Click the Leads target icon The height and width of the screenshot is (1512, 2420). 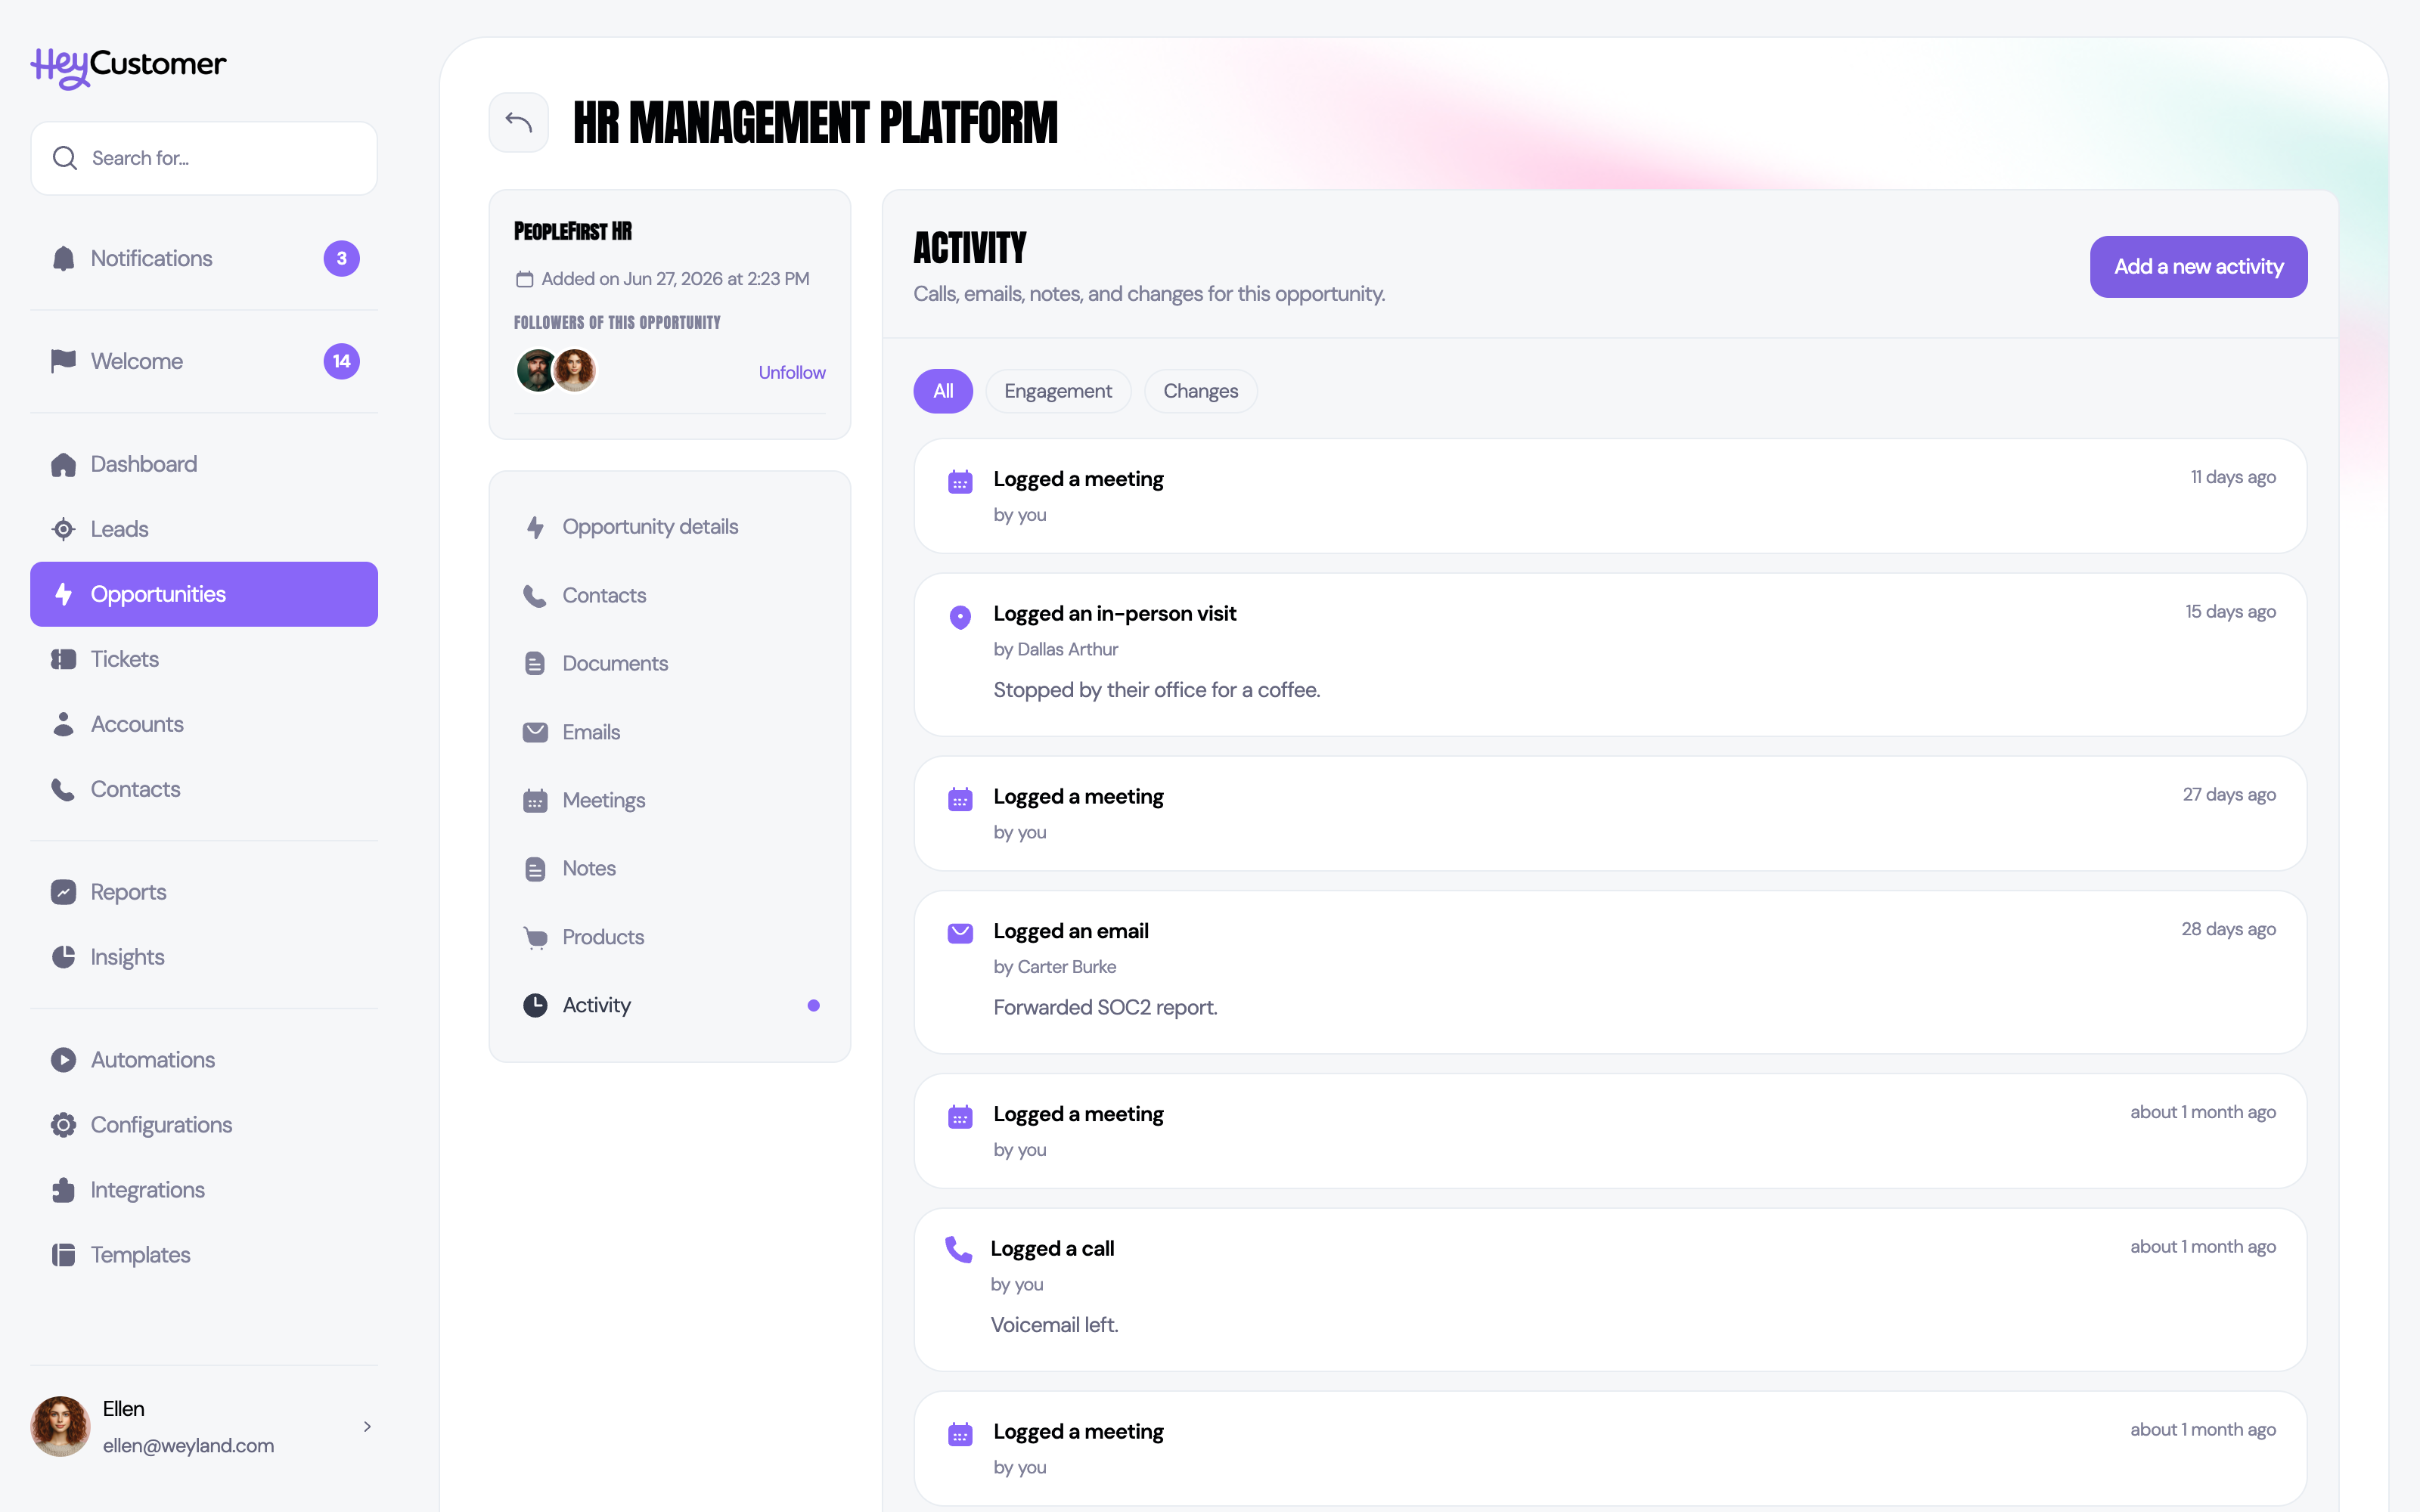[x=63, y=529]
